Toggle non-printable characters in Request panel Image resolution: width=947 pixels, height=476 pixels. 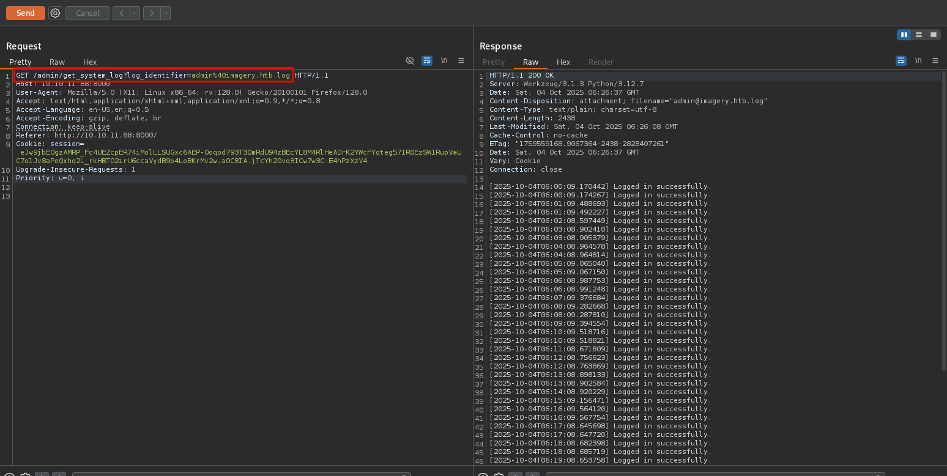[x=444, y=60]
